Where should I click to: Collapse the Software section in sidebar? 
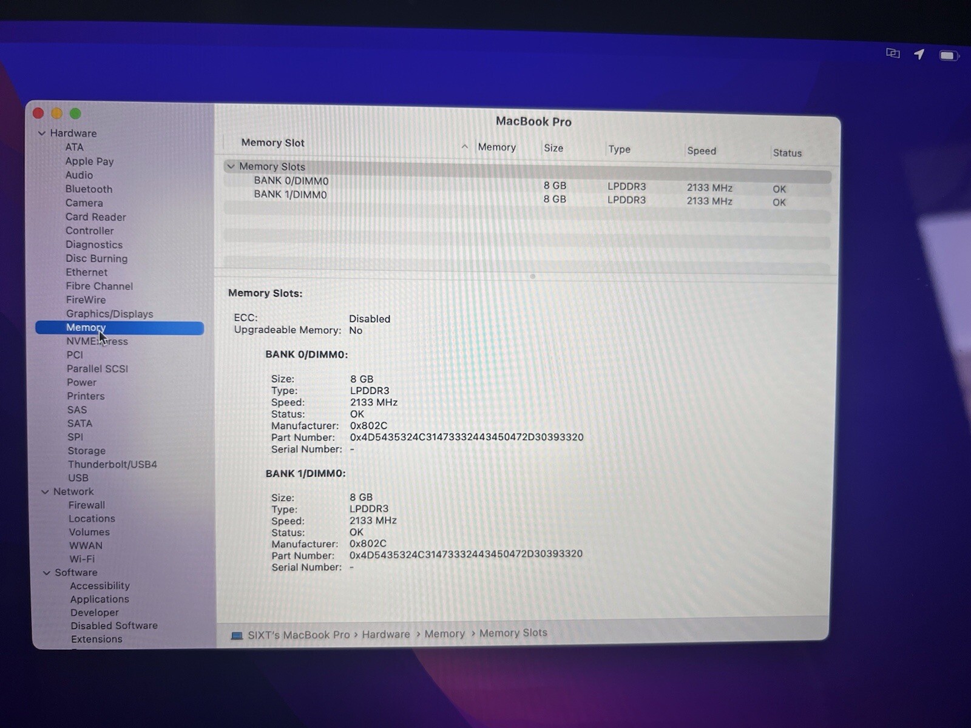point(47,573)
